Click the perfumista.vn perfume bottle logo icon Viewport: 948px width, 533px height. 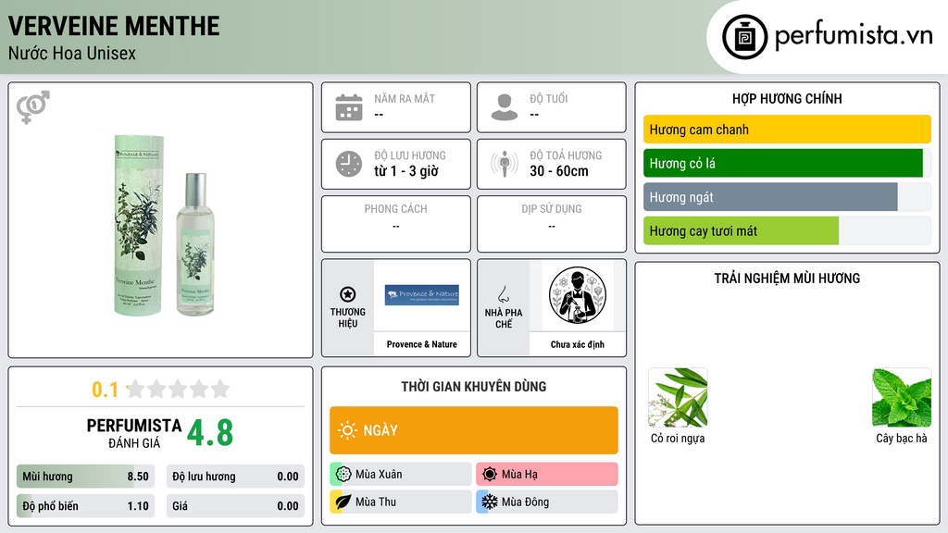744,37
